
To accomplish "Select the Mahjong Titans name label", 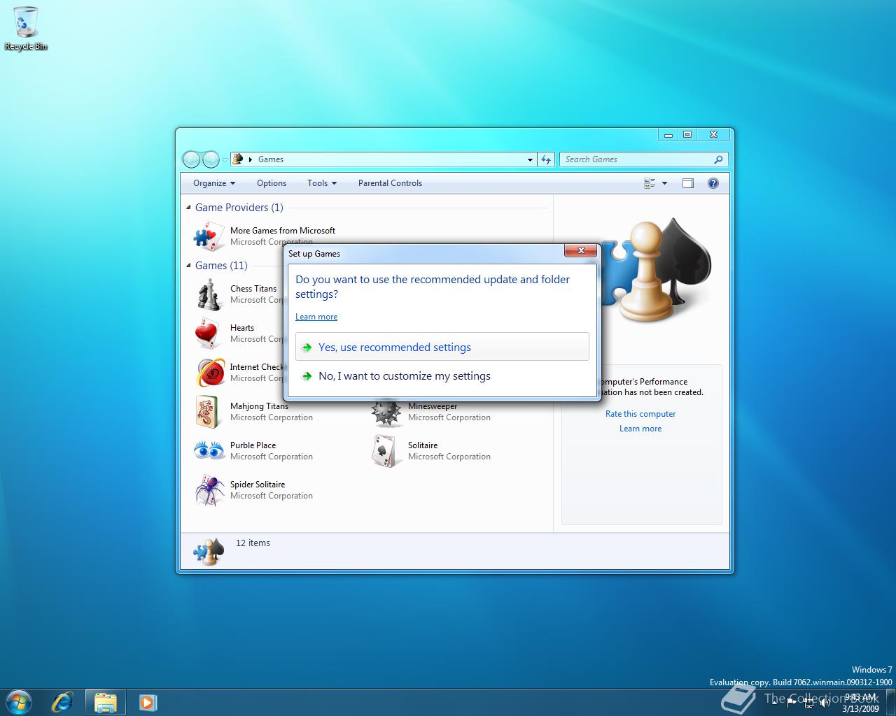I will (x=259, y=406).
